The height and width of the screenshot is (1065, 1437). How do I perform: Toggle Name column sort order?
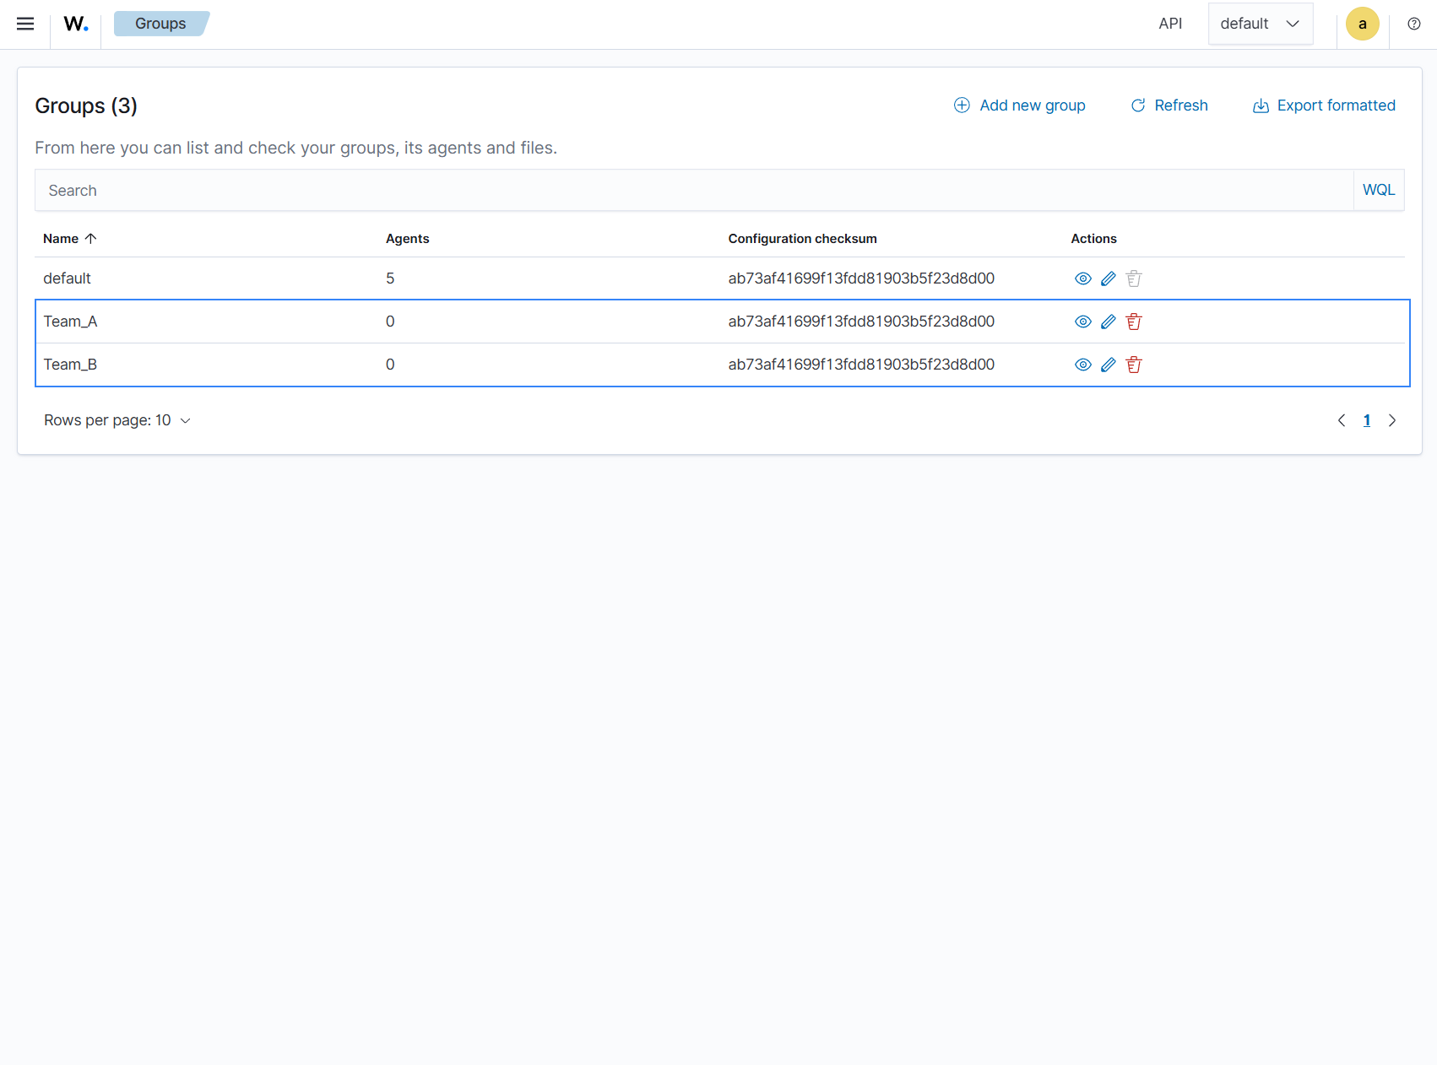tap(69, 238)
